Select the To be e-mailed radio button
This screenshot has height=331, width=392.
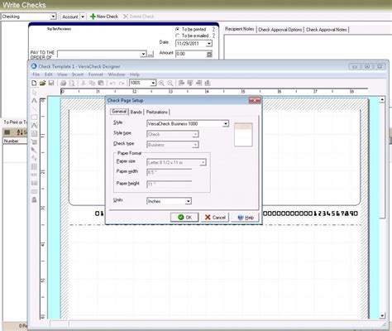pos(178,36)
